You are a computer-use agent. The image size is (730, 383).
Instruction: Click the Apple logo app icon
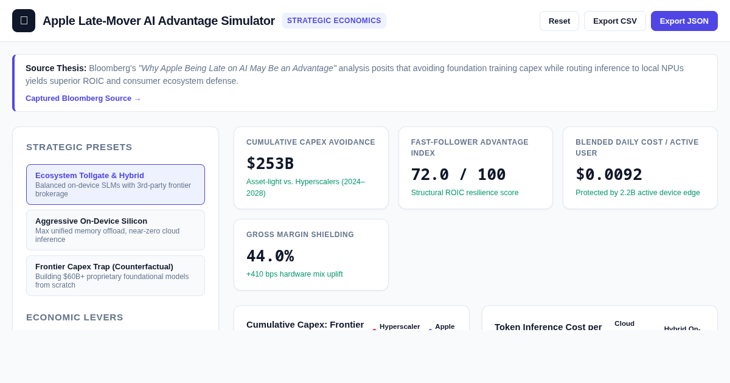point(24,21)
